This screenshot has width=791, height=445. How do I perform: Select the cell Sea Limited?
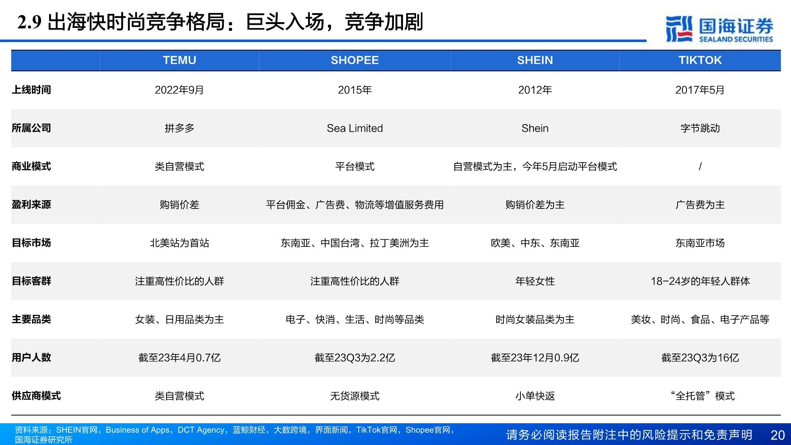click(355, 128)
